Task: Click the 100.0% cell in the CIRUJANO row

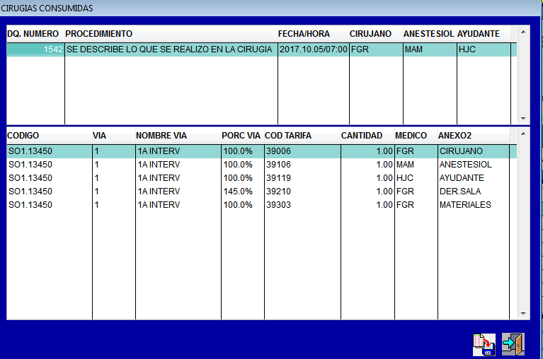Action: tap(242, 151)
